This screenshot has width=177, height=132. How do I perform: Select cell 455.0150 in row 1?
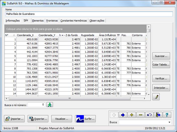click(27, 39)
